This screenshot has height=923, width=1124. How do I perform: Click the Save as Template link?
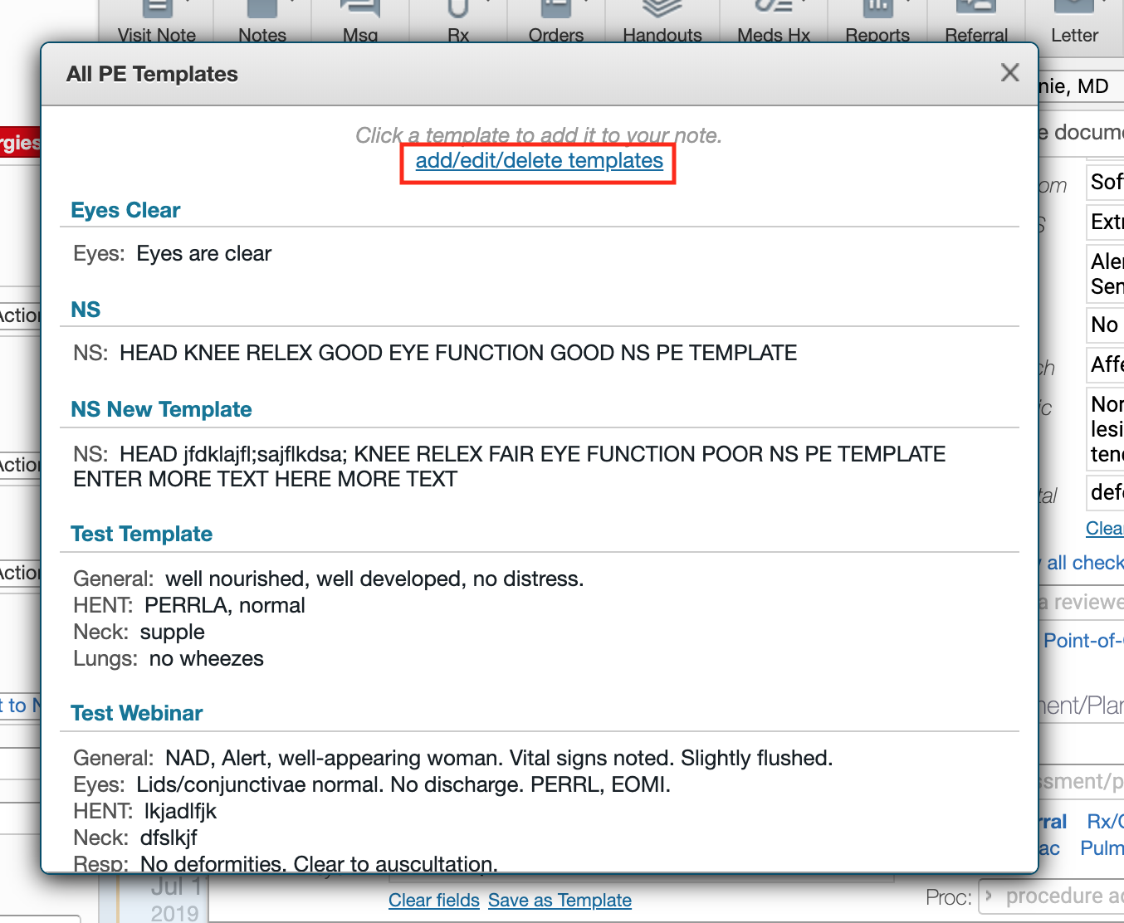(560, 901)
